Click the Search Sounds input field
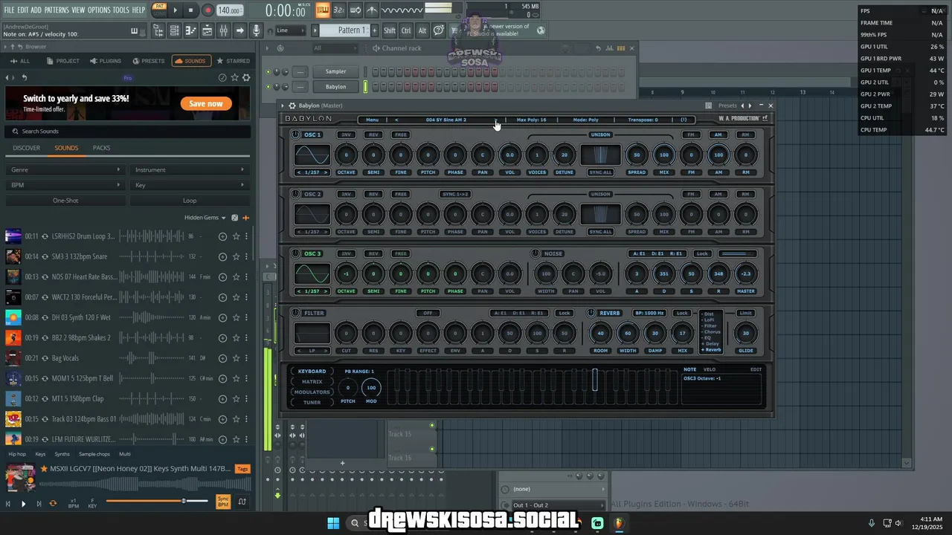952x535 pixels. point(128,132)
